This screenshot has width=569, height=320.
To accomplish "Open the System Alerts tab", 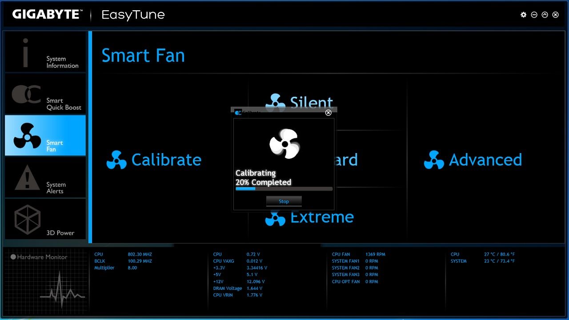I will (45, 178).
